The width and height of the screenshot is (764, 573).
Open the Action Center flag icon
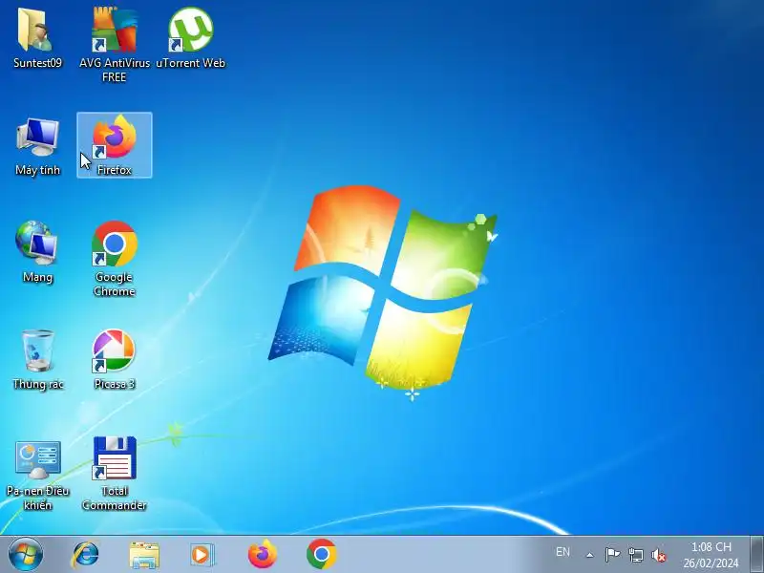(x=612, y=555)
